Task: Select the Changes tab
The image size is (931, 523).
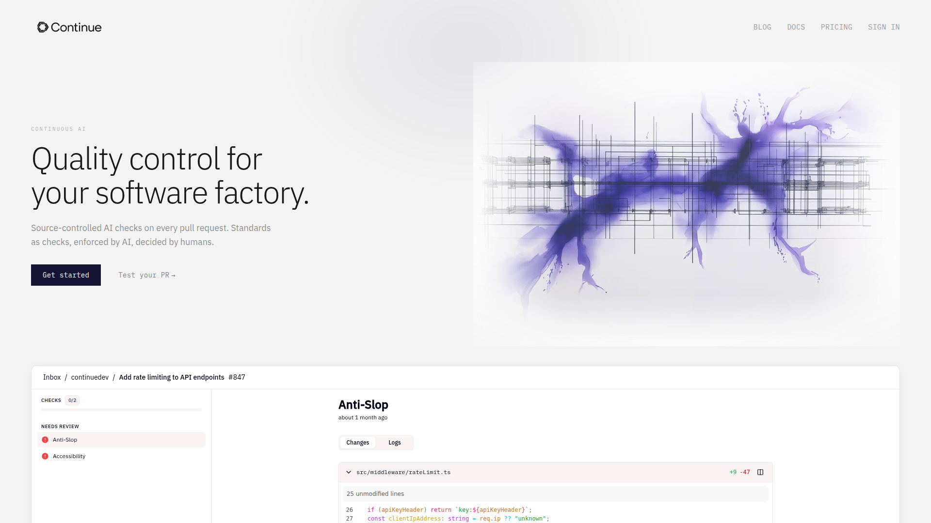Action: tap(357, 443)
